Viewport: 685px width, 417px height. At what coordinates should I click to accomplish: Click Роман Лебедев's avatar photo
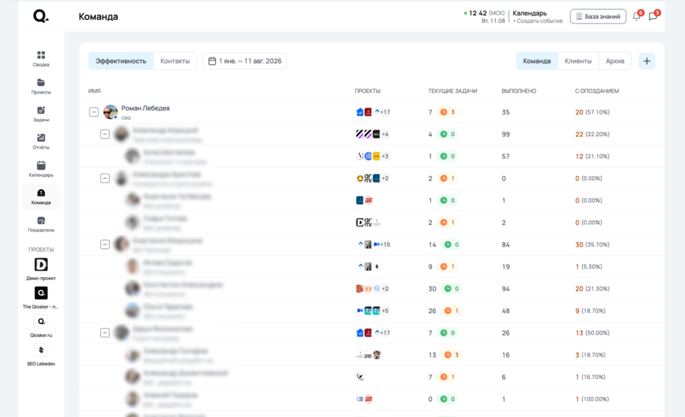tap(110, 112)
